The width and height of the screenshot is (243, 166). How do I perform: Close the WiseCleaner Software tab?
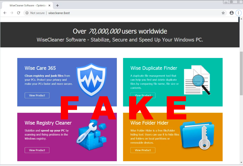pos(49,6)
